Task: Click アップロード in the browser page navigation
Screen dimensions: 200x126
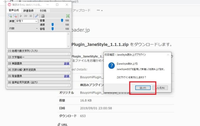Action: coord(82,10)
